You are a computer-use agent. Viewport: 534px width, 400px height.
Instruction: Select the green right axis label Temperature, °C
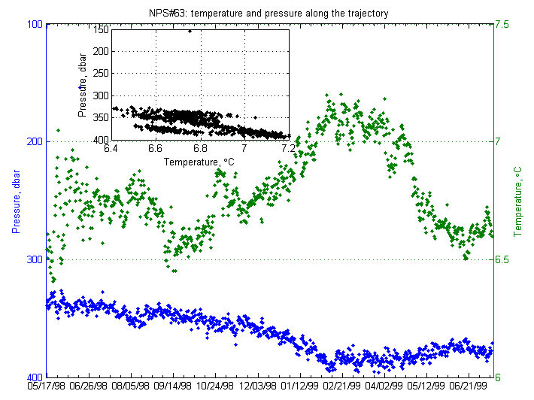point(518,201)
